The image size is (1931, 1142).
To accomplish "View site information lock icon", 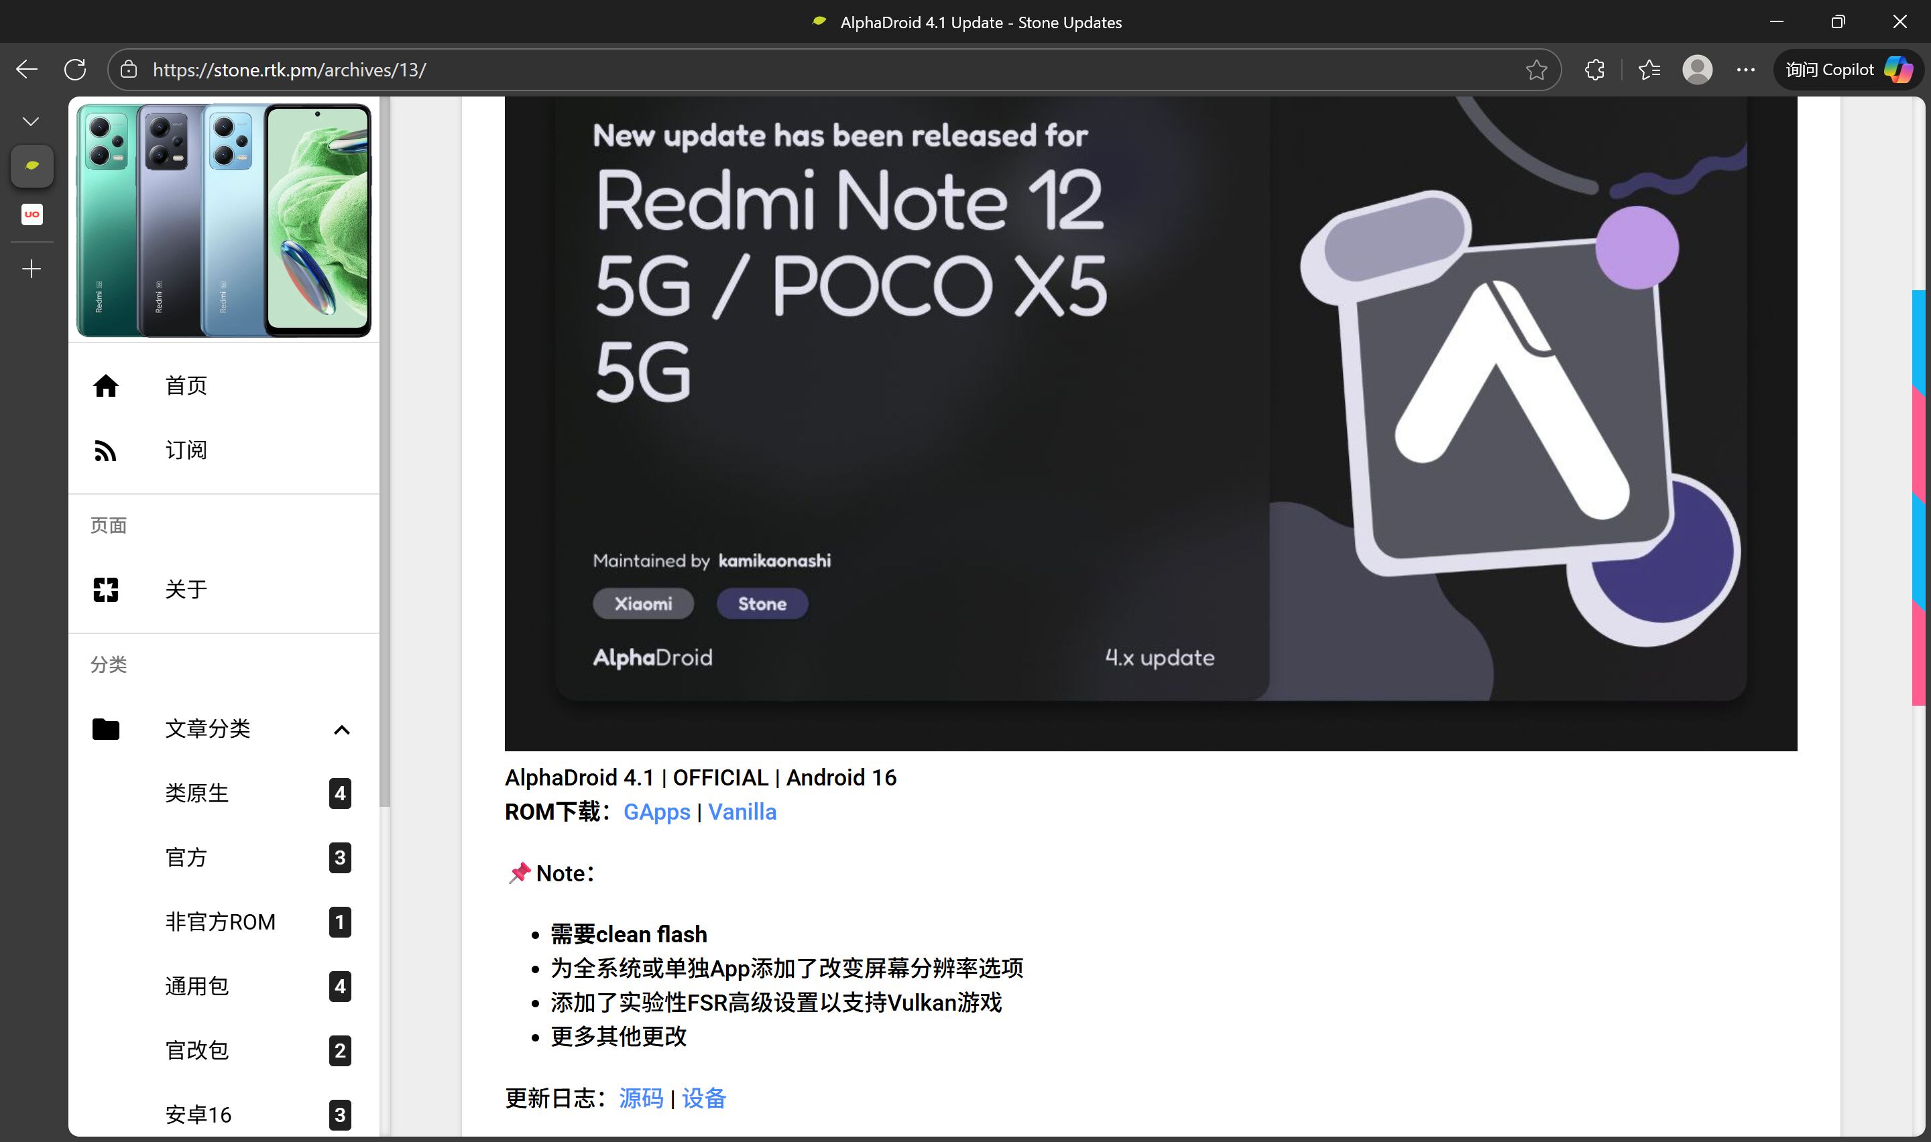I will point(129,70).
